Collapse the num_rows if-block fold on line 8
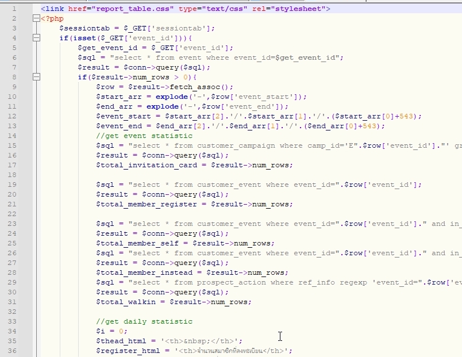 tap(36, 76)
